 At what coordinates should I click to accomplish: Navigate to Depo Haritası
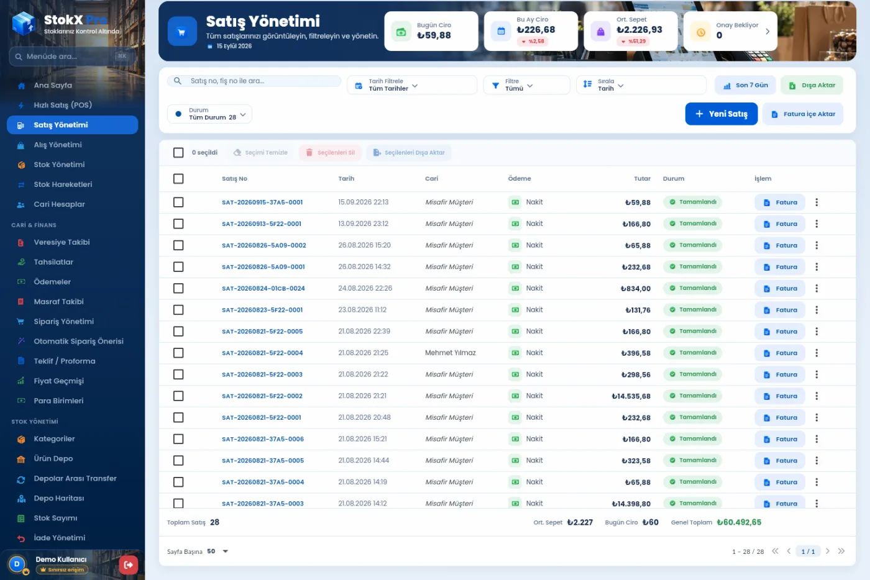pyautogui.click(x=72, y=499)
